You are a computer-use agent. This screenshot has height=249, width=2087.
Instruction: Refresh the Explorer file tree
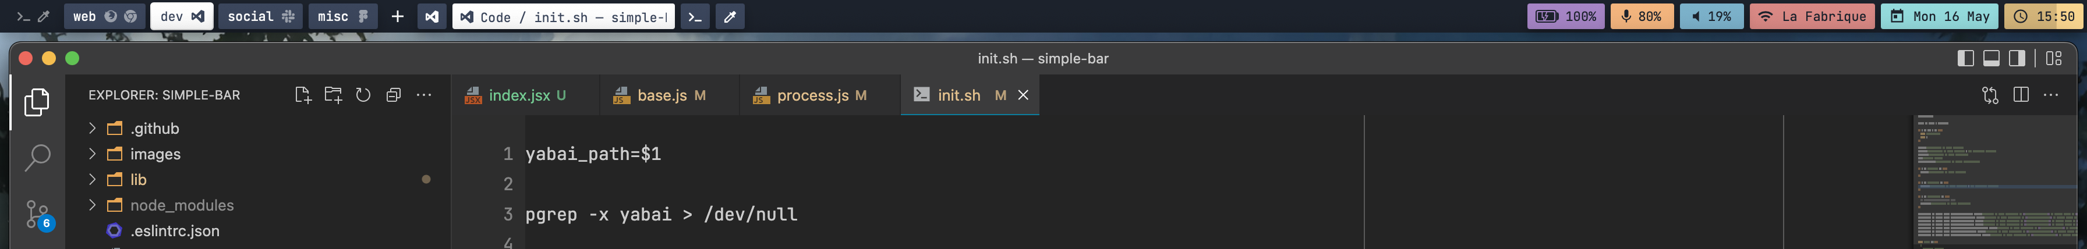(x=363, y=95)
